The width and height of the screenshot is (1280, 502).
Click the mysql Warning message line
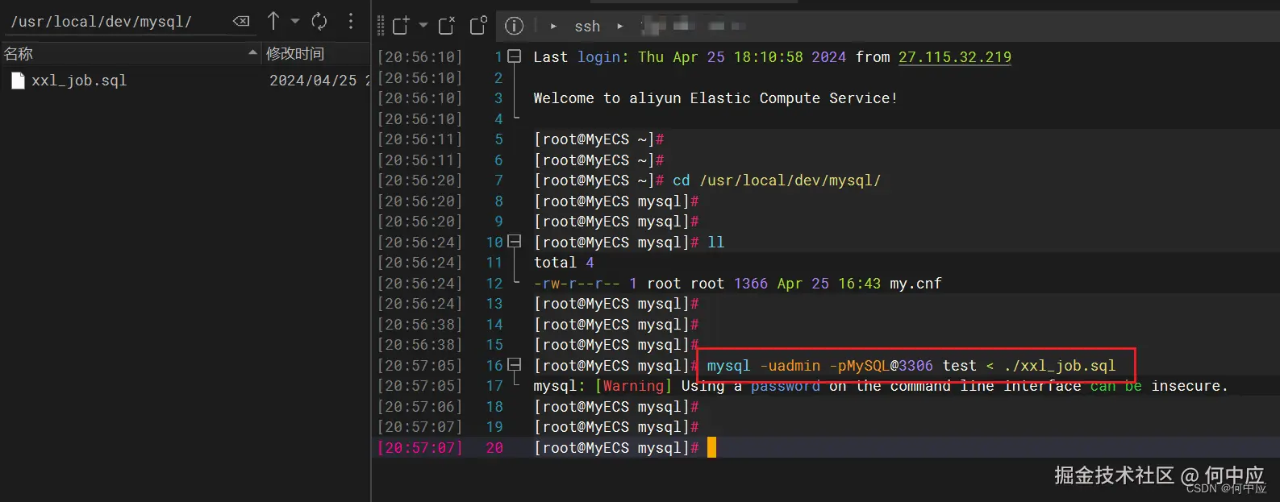(x=881, y=386)
